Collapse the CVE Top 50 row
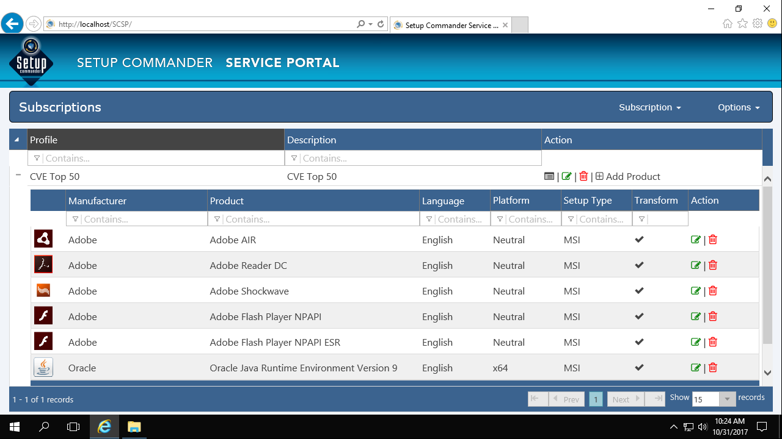 click(x=18, y=176)
